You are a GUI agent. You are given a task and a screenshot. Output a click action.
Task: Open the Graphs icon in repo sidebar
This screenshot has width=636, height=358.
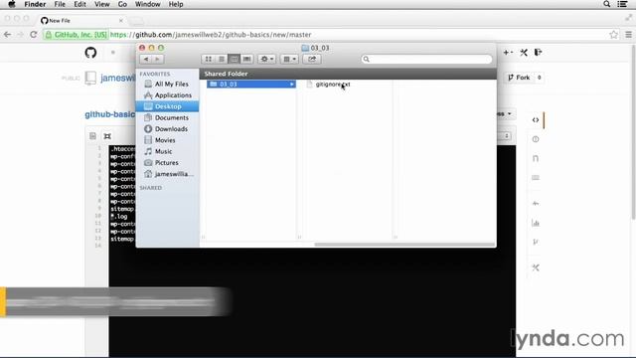click(536, 223)
